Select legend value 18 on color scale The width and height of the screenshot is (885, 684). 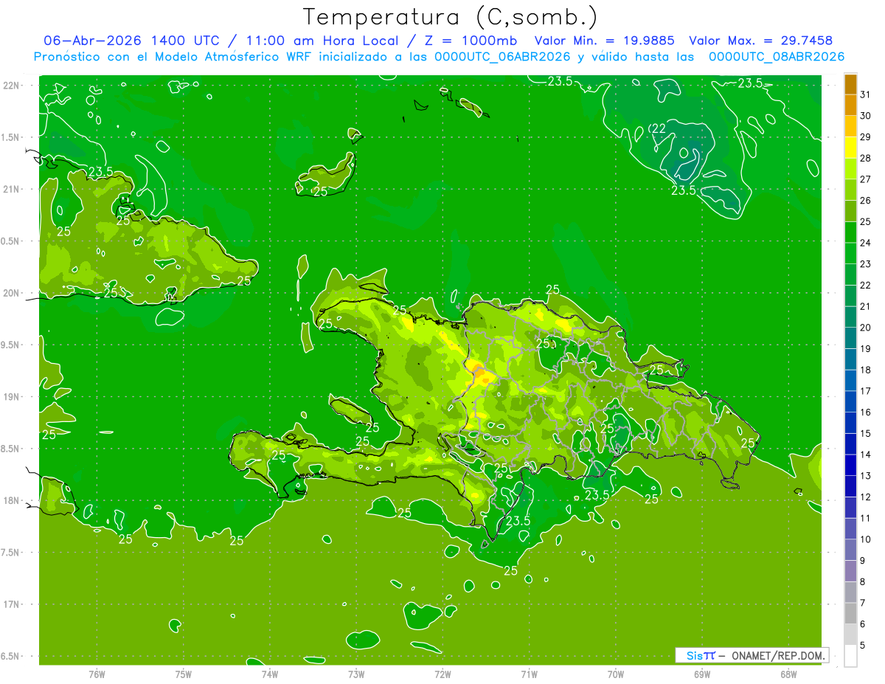pos(865,370)
